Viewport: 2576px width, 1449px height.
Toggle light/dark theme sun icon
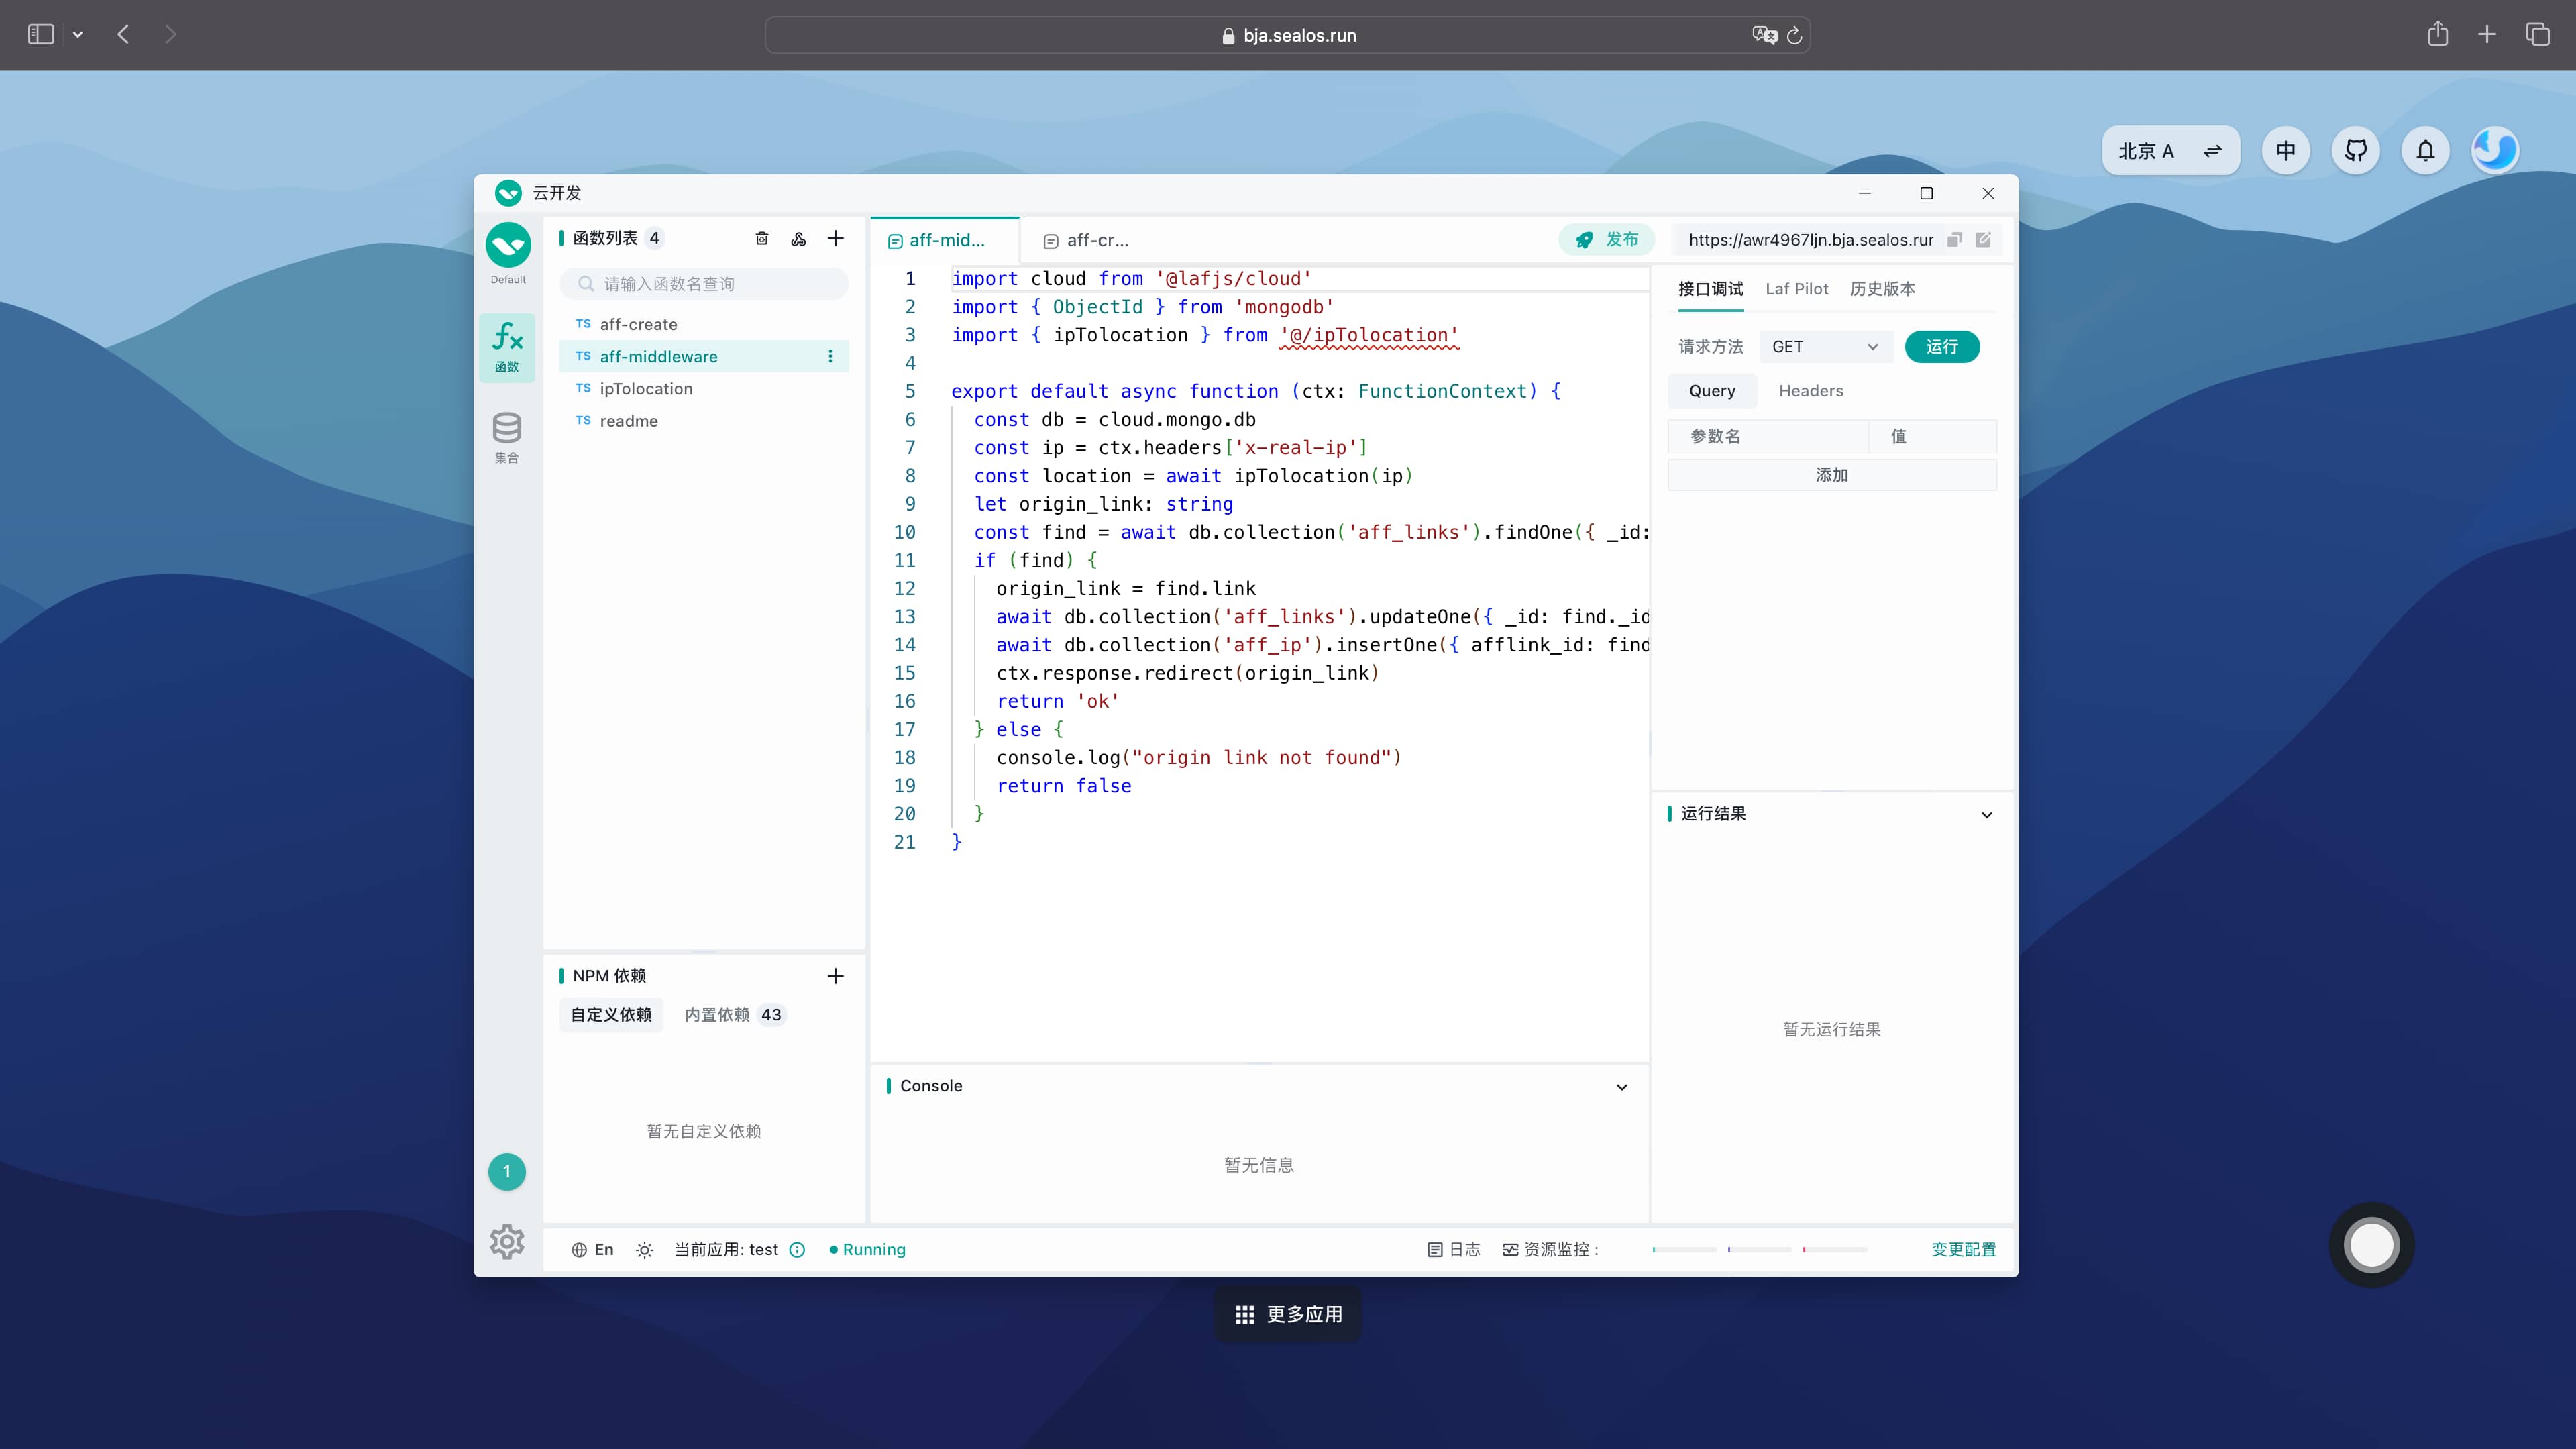coord(645,1250)
